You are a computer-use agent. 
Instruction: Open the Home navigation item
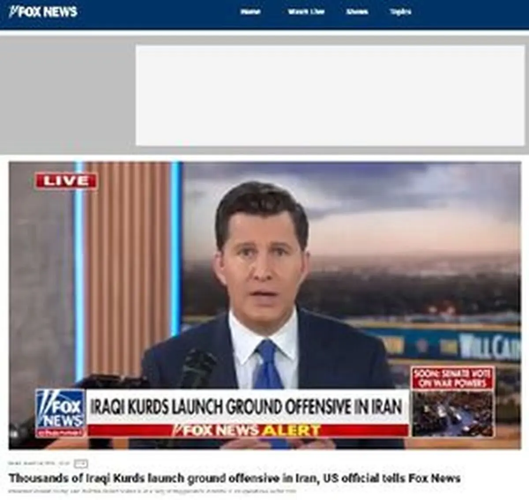[x=250, y=12]
